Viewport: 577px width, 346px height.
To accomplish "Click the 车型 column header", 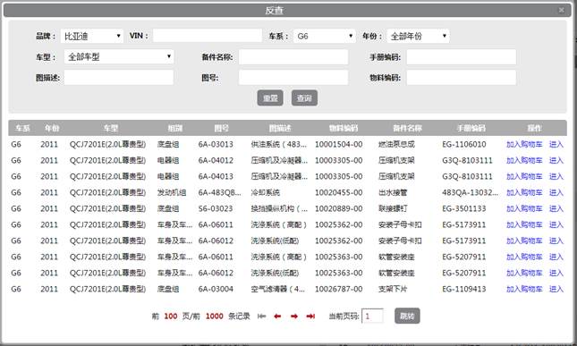I will 110,128.
